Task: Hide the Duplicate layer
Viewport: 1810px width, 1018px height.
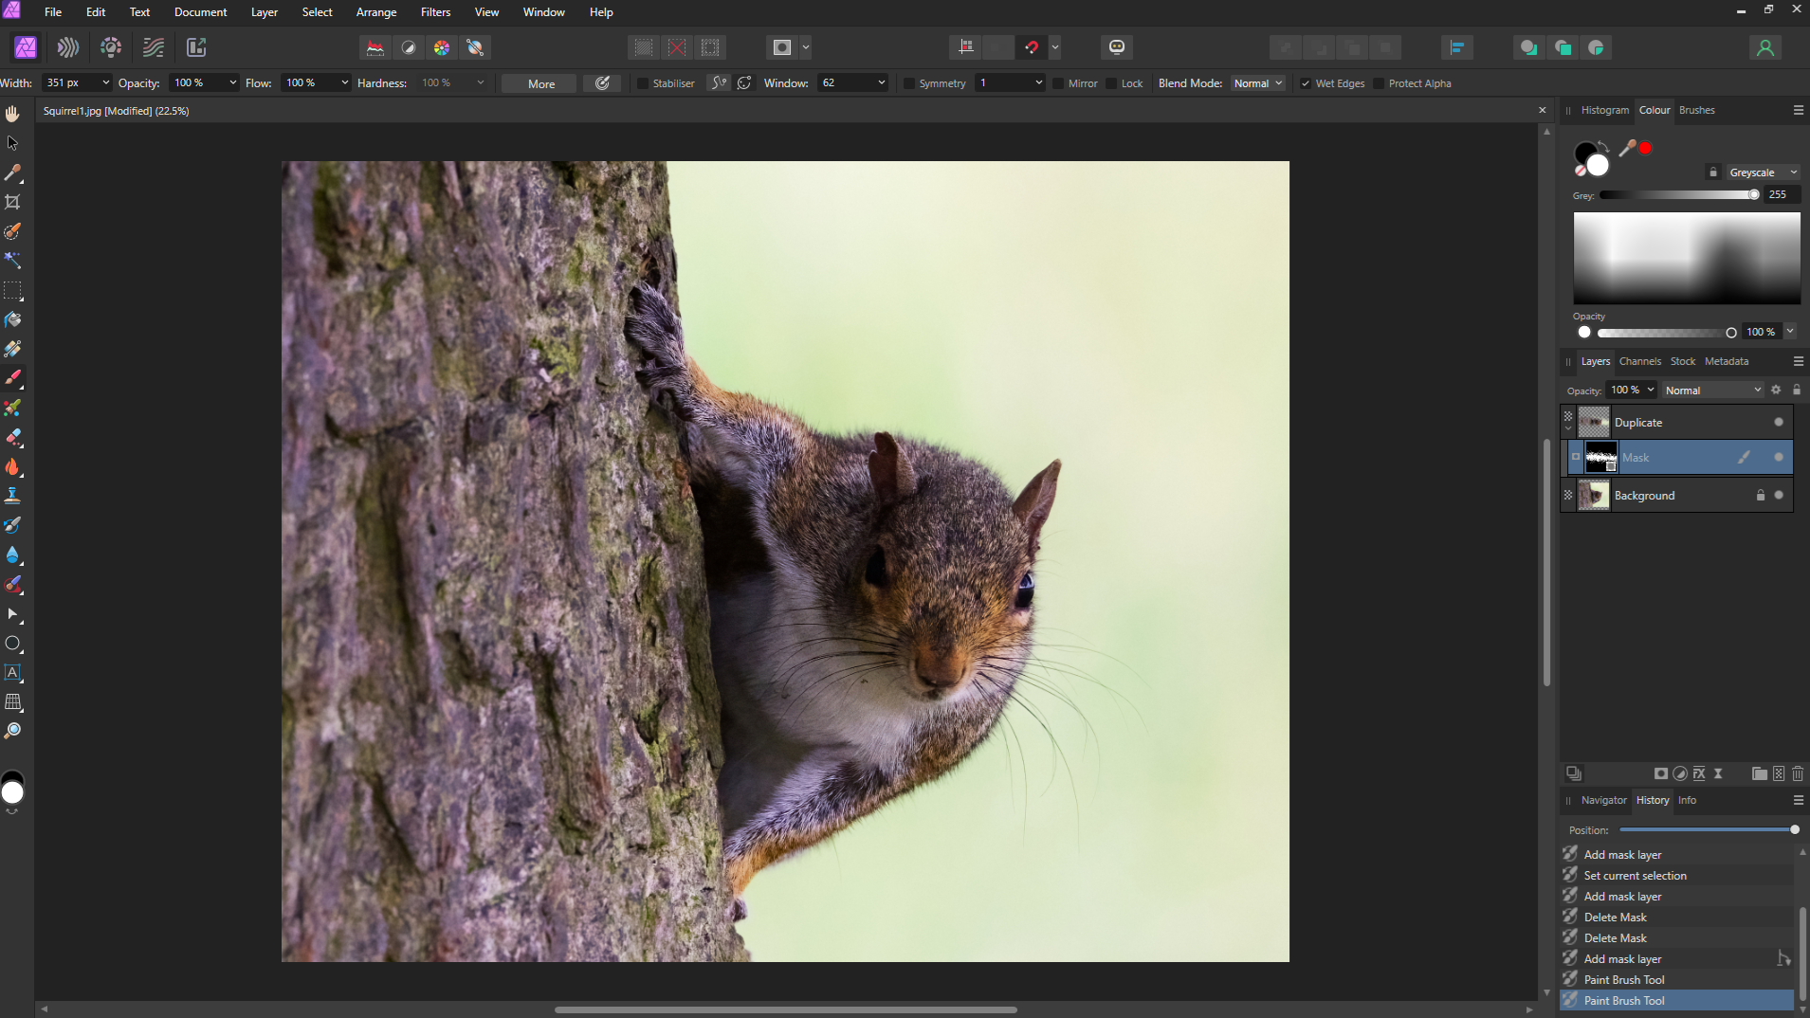Action: point(1779,422)
